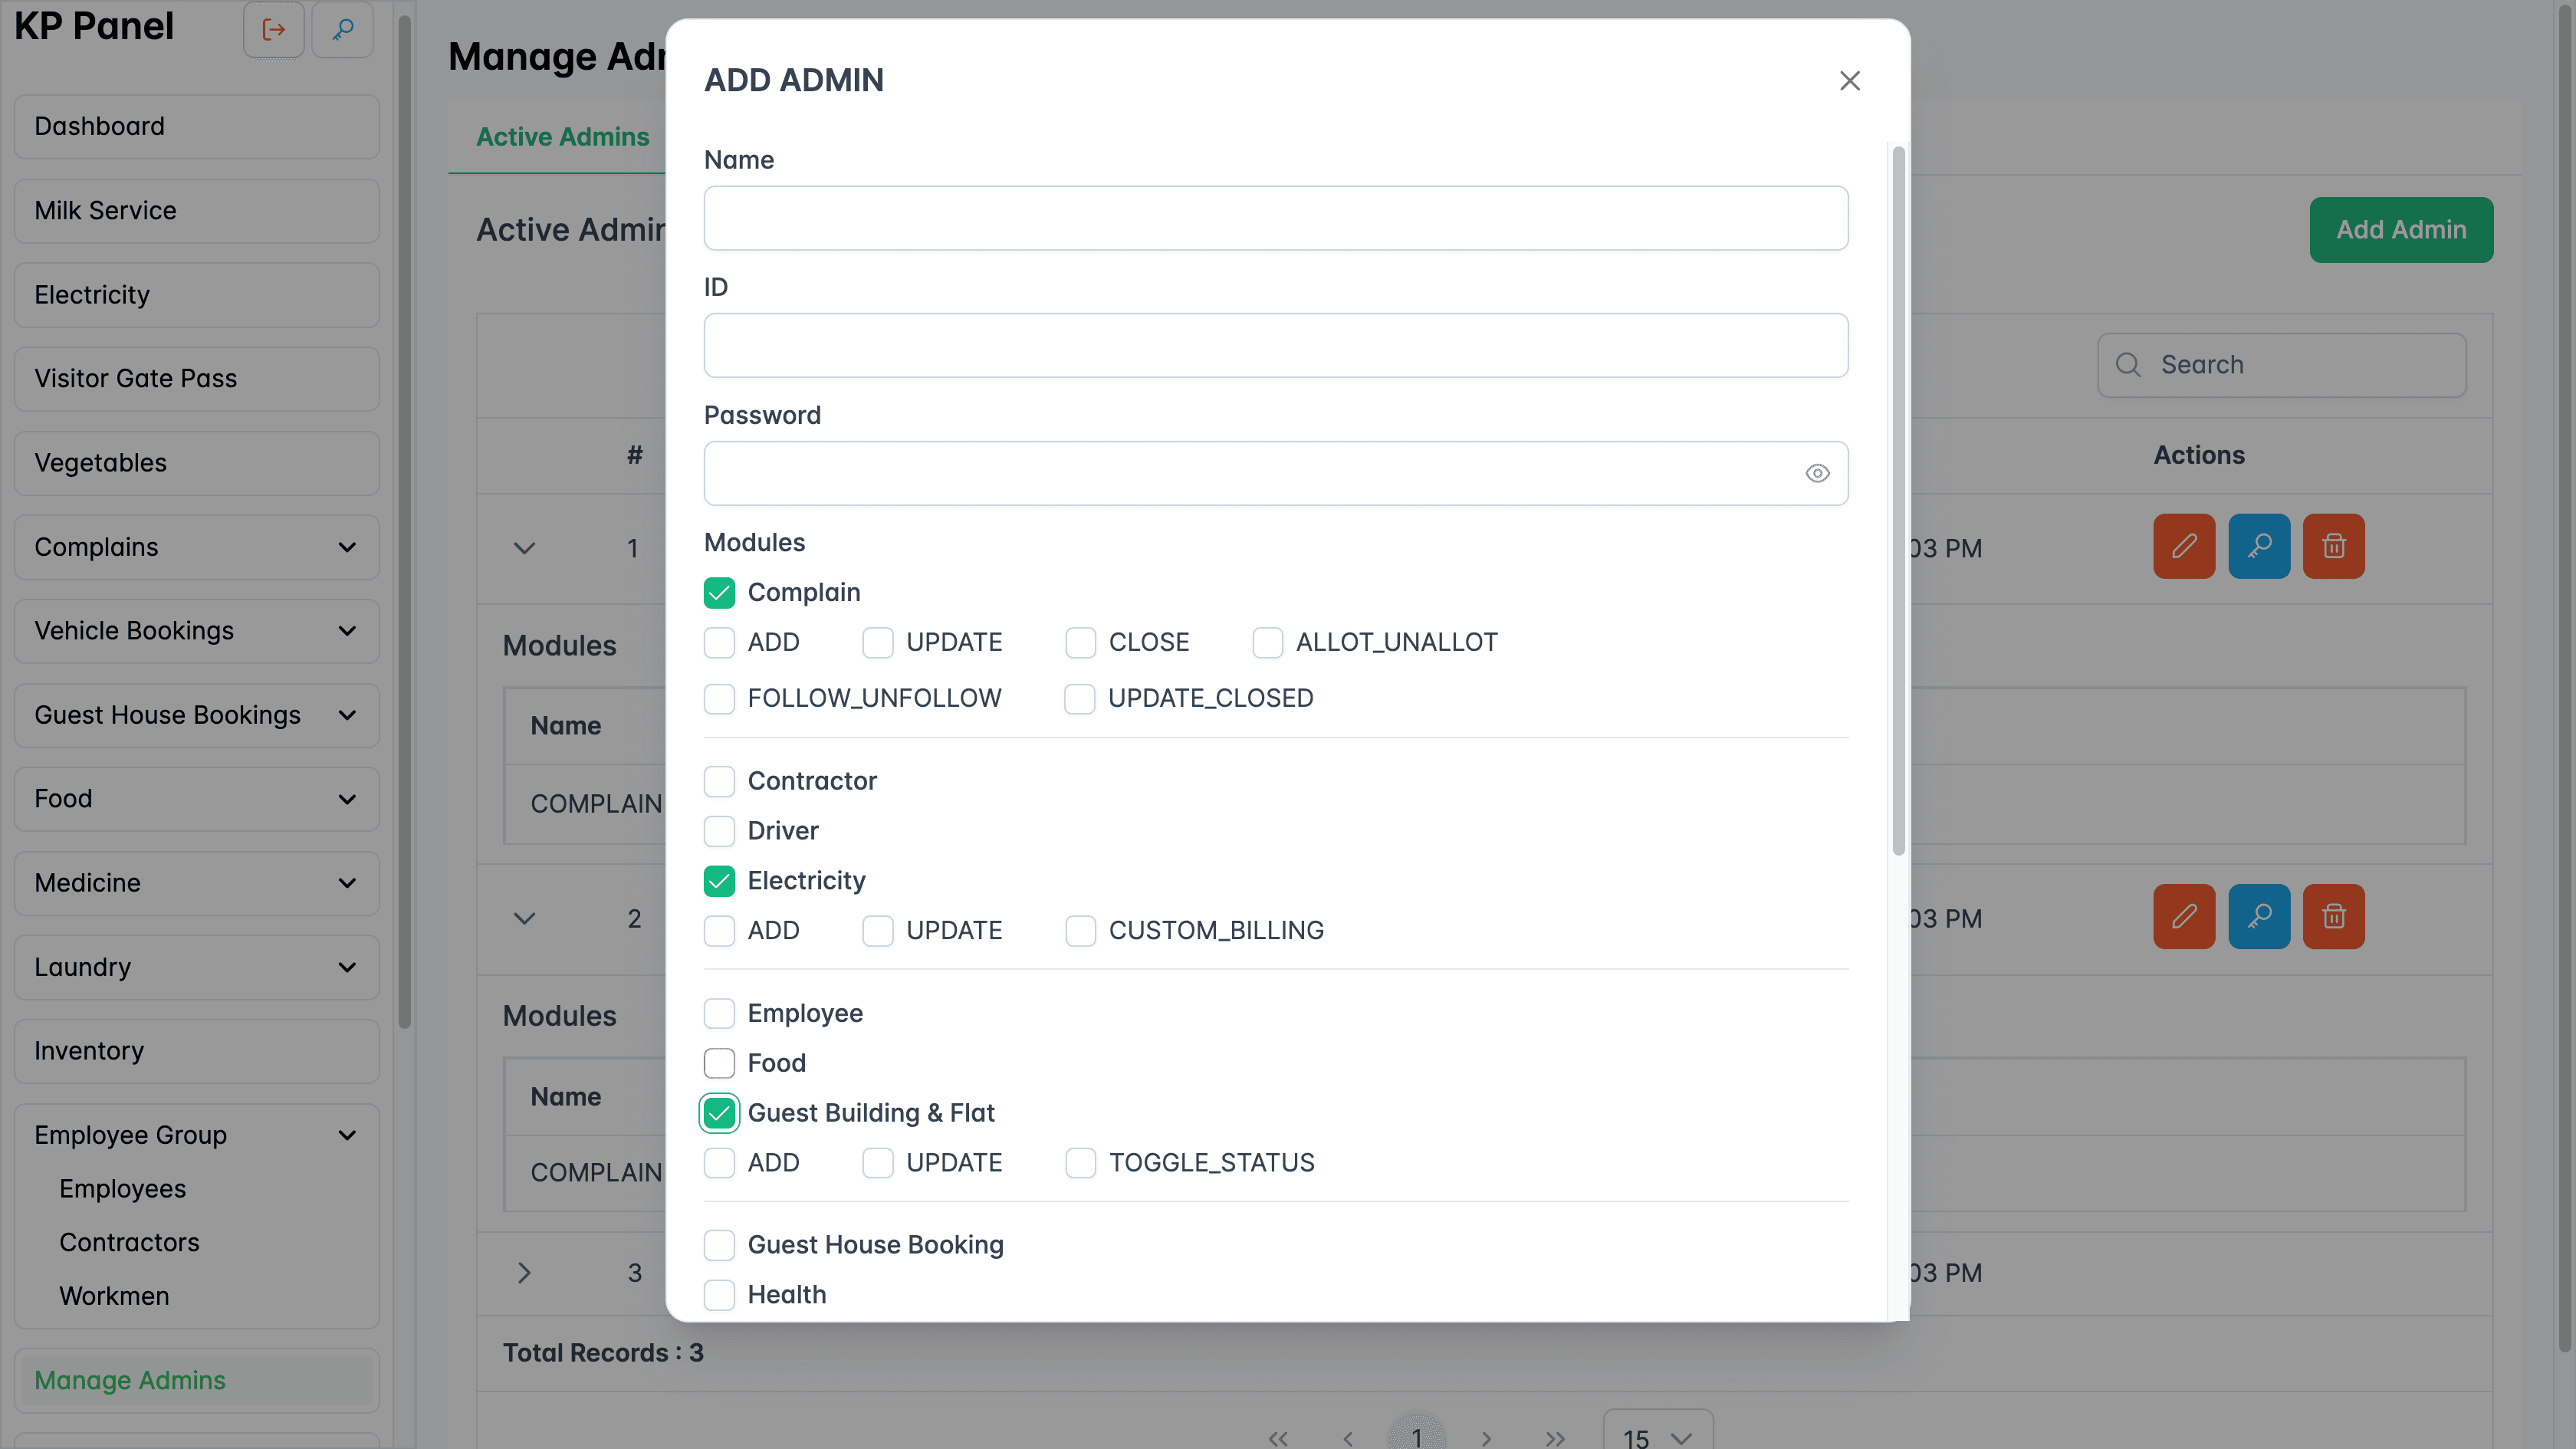Click the blue key icon in Actions column
Viewport: 2576px width, 1449px height.
pos(2259,546)
